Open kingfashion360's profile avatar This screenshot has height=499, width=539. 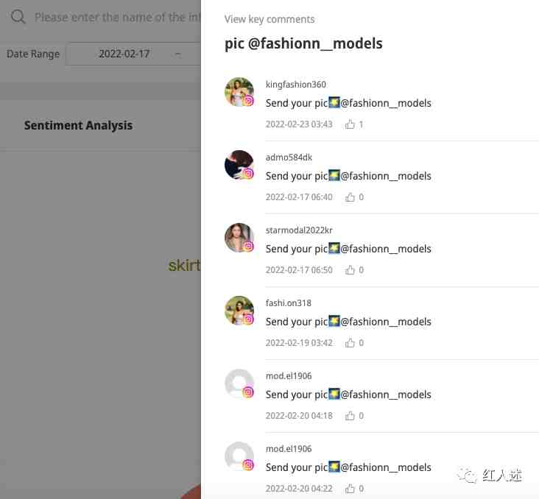click(239, 92)
